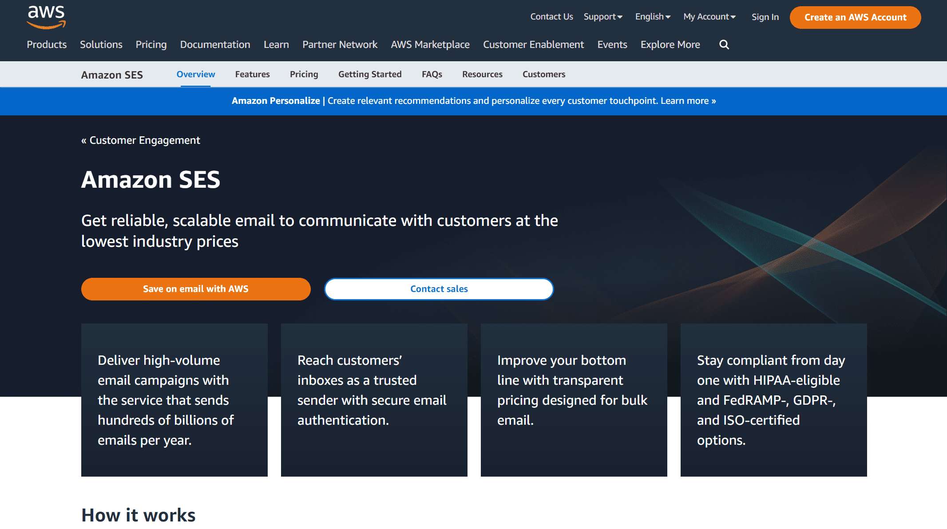The width and height of the screenshot is (947, 529).
Task: Open the Events menu
Action: point(612,44)
